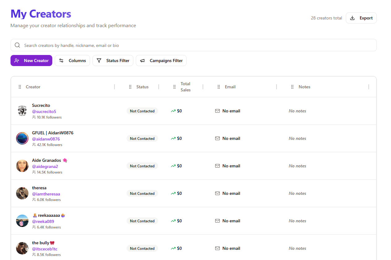Open the Columns selector
391x260 pixels.
coord(72,61)
